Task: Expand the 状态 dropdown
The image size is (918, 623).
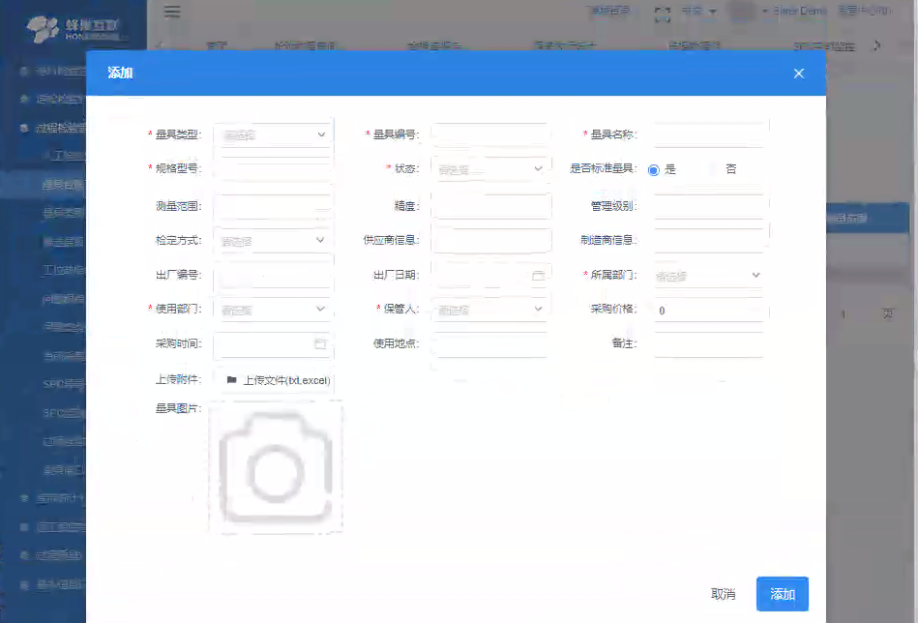Action: click(x=490, y=169)
